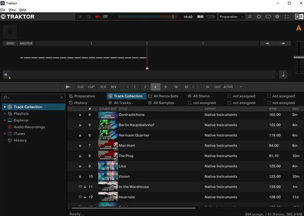Toggle MASTER on deck A
The image size is (304, 216).
[26, 43]
